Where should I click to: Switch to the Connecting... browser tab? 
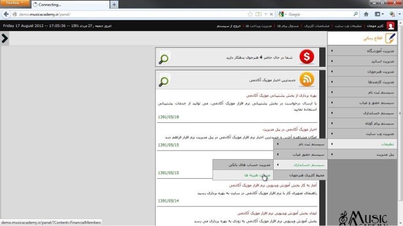70,5
